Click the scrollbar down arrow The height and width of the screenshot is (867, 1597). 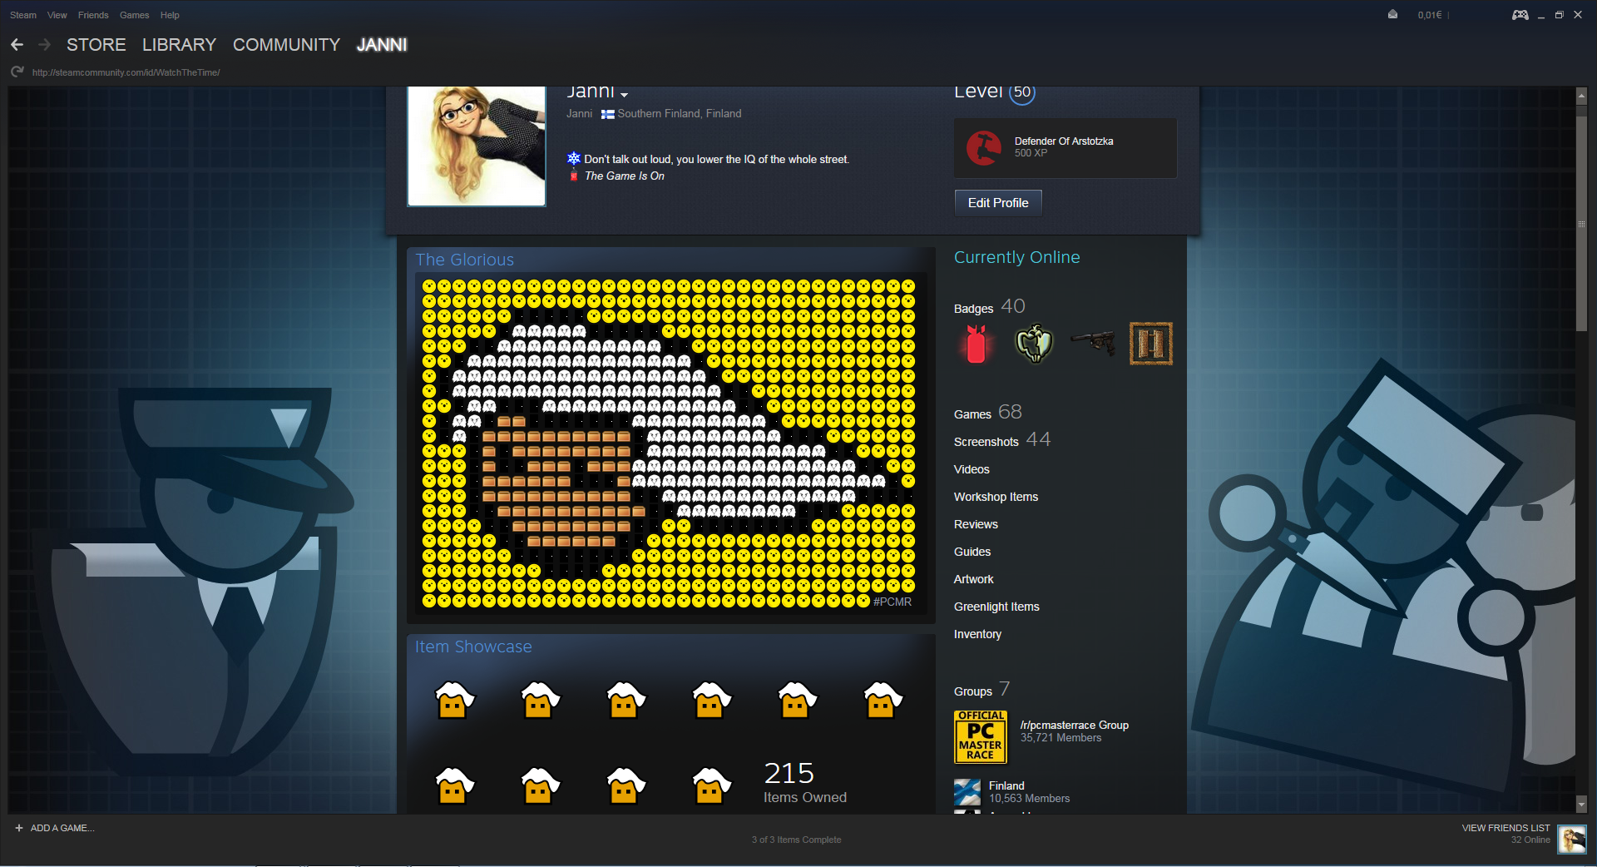coord(1582,805)
